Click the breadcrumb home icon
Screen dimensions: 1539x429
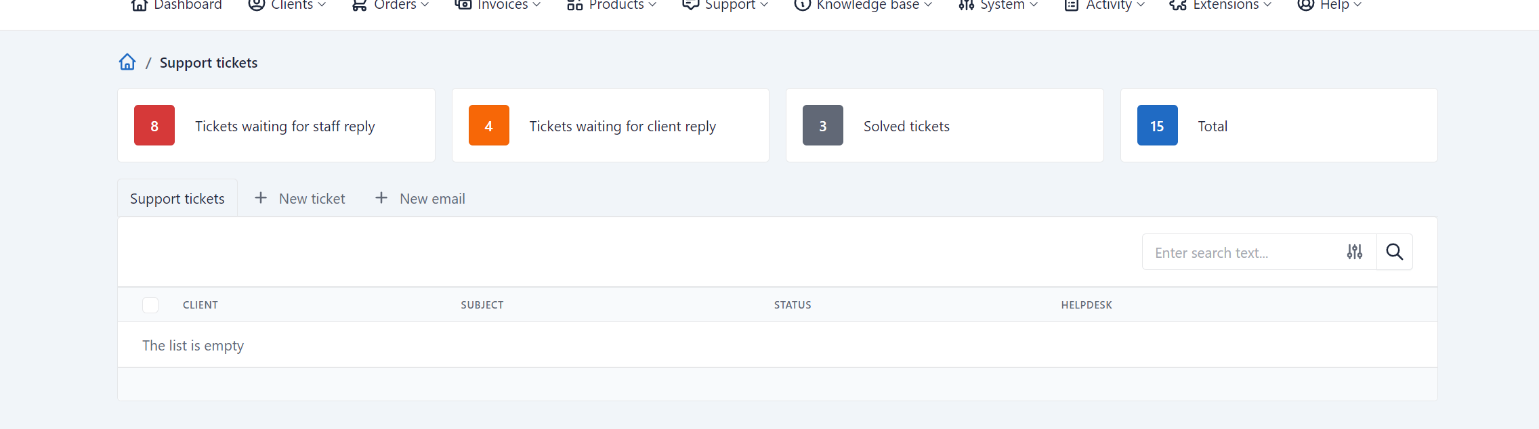click(127, 62)
